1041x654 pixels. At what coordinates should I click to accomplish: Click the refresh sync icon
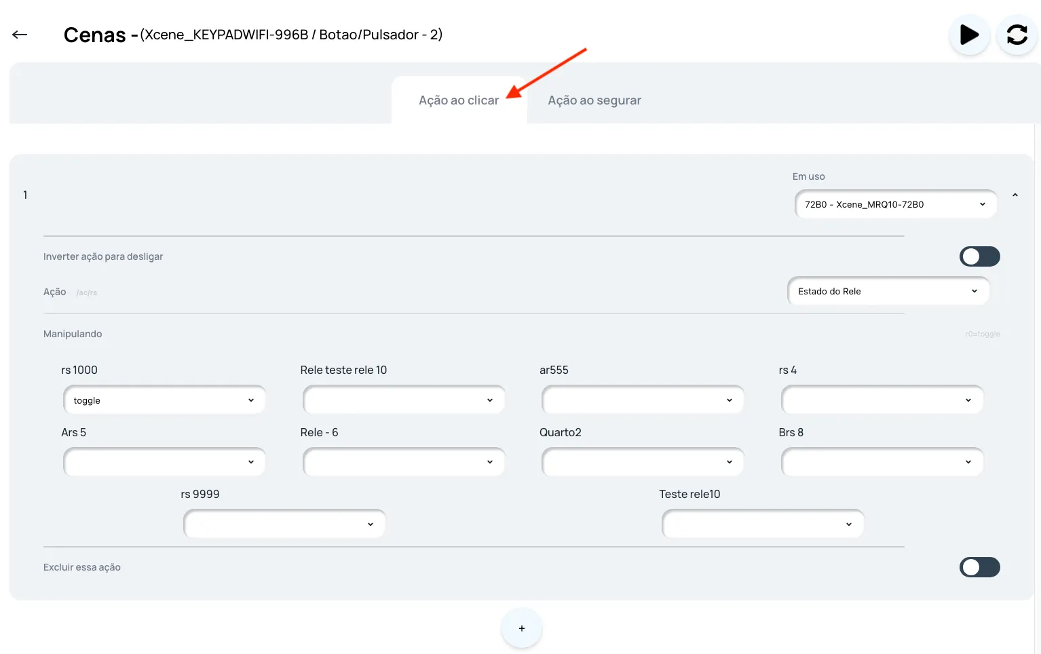[x=1017, y=35]
